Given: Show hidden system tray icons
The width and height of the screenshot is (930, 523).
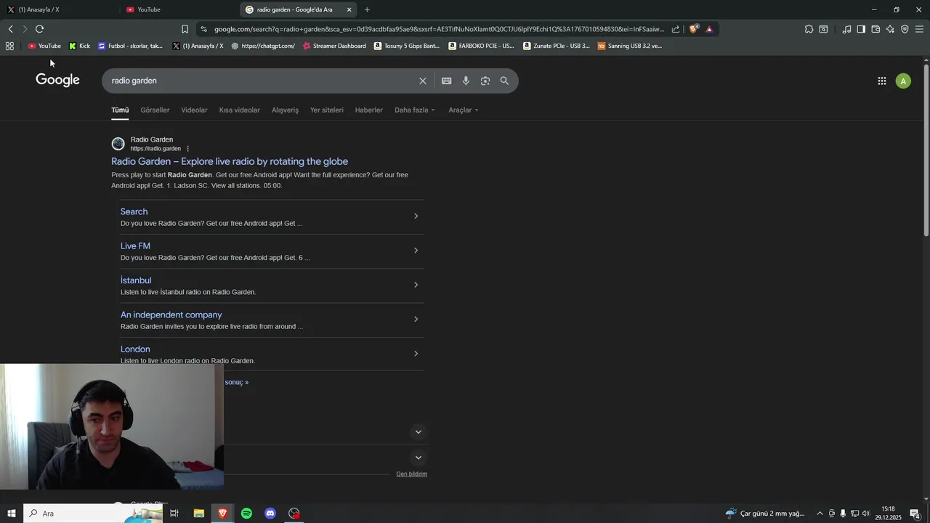Looking at the screenshot, I should click(x=820, y=514).
